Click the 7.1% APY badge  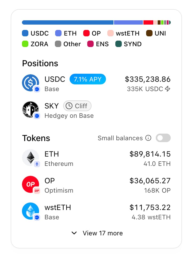tap(88, 79)
